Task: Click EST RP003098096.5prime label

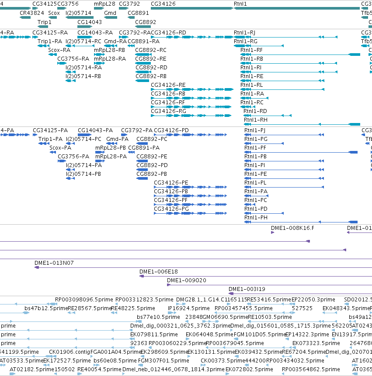Action: point(84,300)
